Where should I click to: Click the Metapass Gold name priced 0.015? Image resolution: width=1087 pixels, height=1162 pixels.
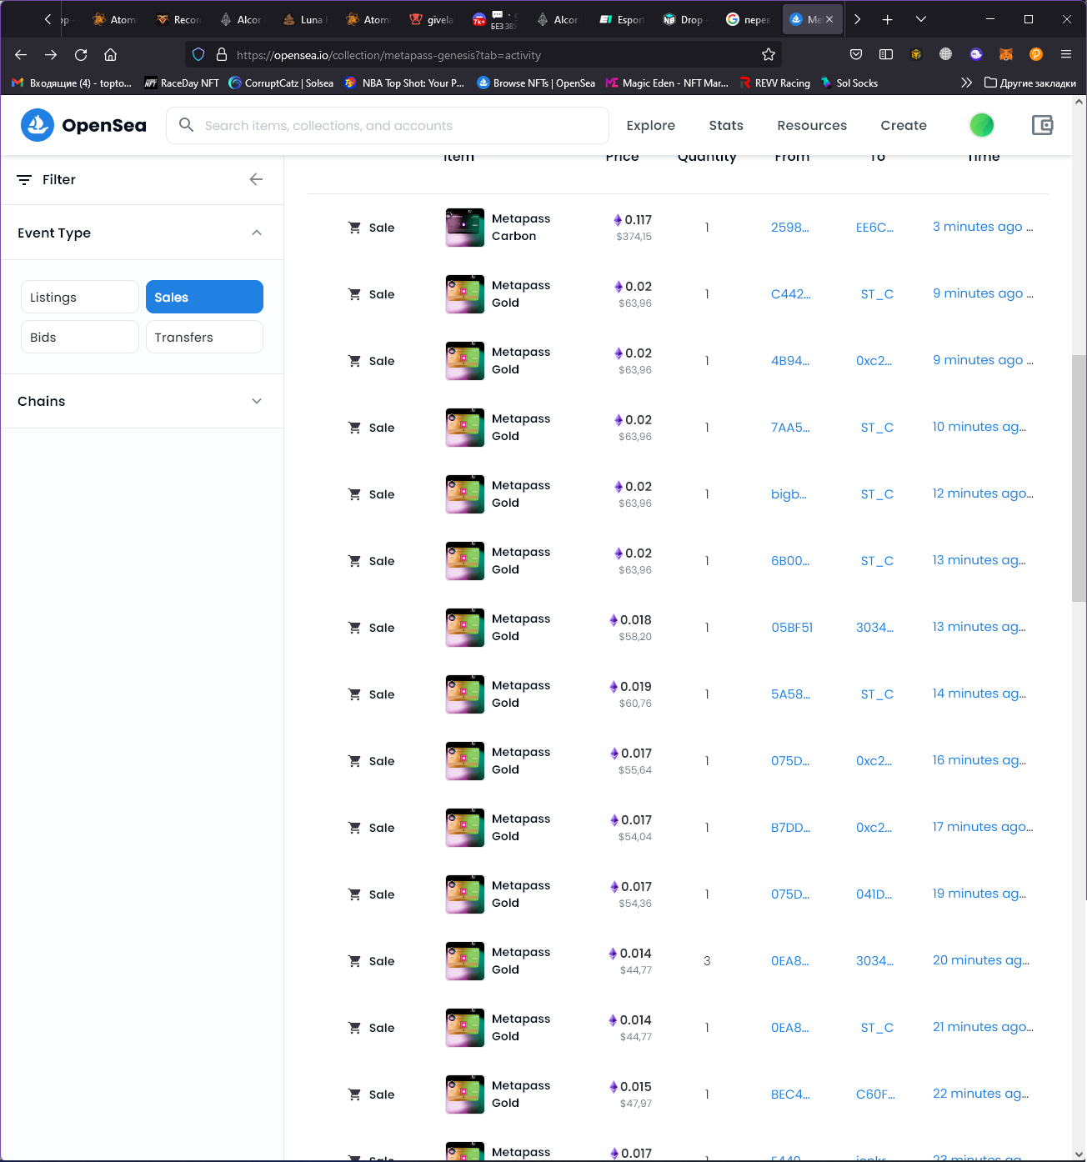[521, 1094]
